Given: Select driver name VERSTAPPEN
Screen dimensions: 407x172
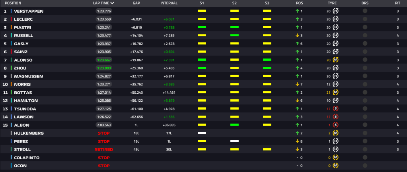Looking at the screenshot, I should [29, 11].
